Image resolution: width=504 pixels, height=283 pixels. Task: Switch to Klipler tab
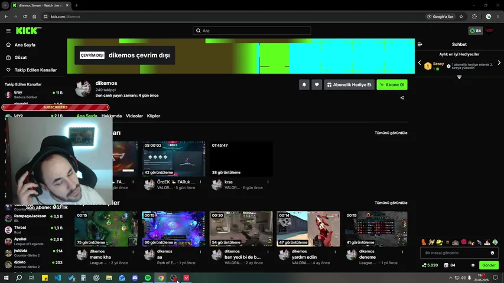[x=153, y=116]
